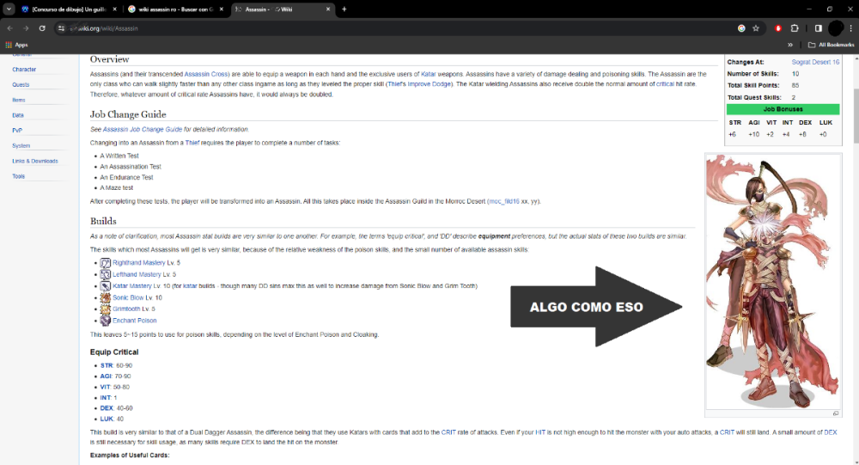Bookmark this page with the star icon
Screen dimensions: 859x465
coord(756,28)
